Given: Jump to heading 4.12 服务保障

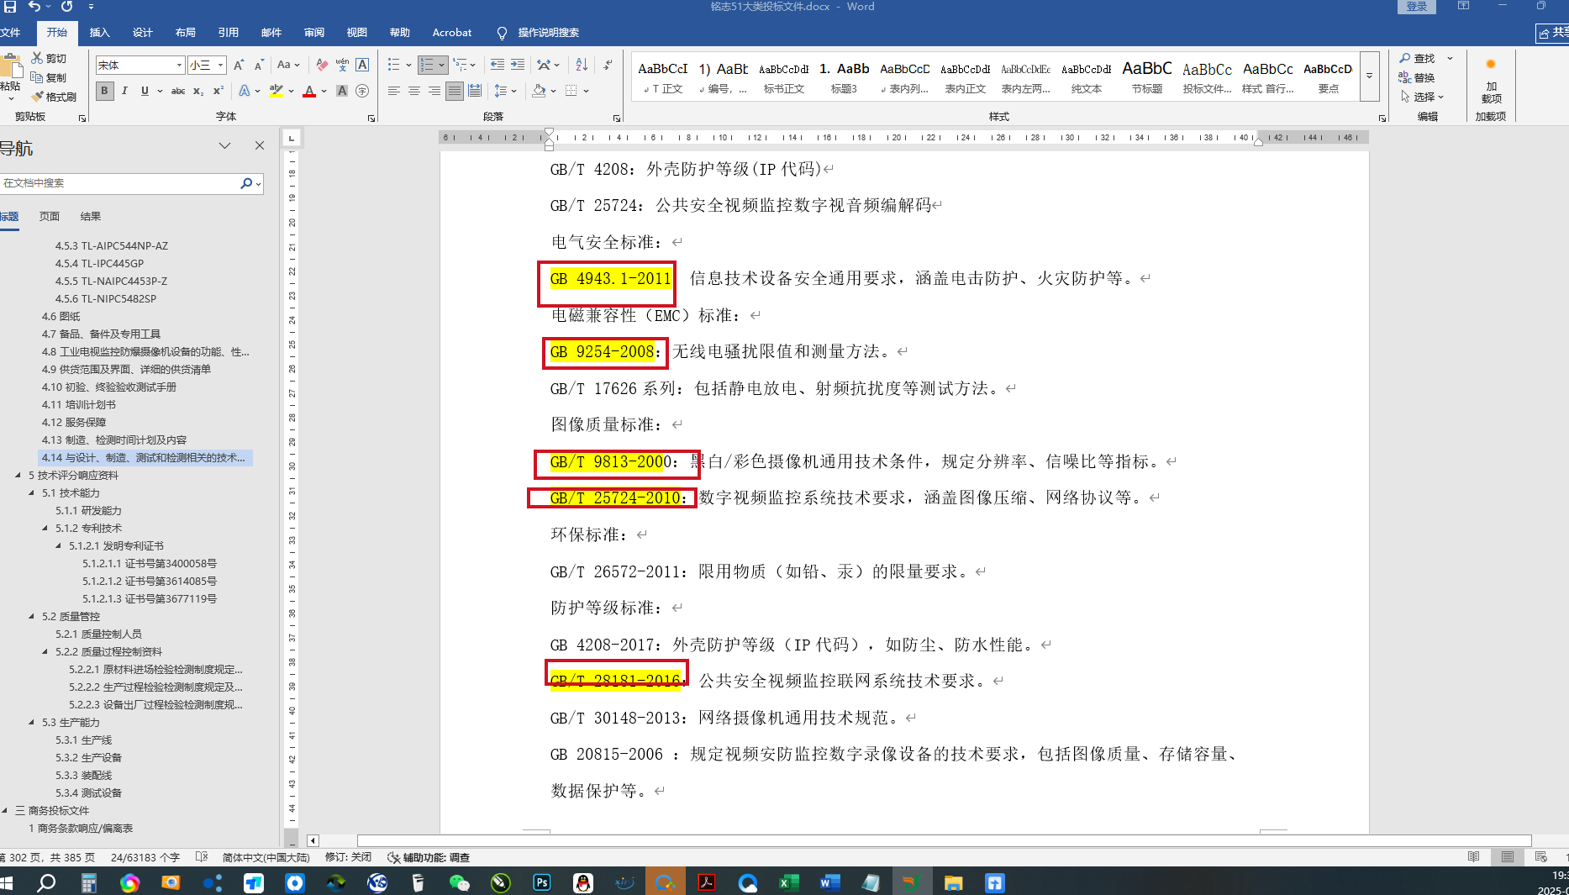Looking at the screenshot, I should pos(74,423).
